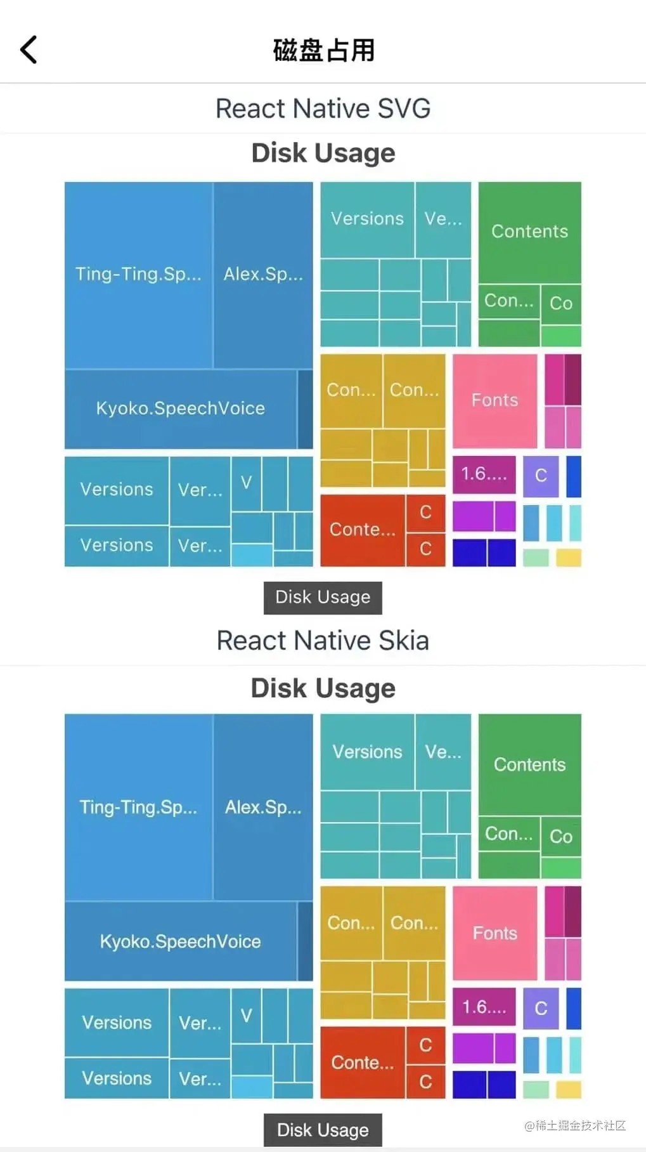Tap the React Native SVG heading
646x1152 pixels.
(323, 108)
